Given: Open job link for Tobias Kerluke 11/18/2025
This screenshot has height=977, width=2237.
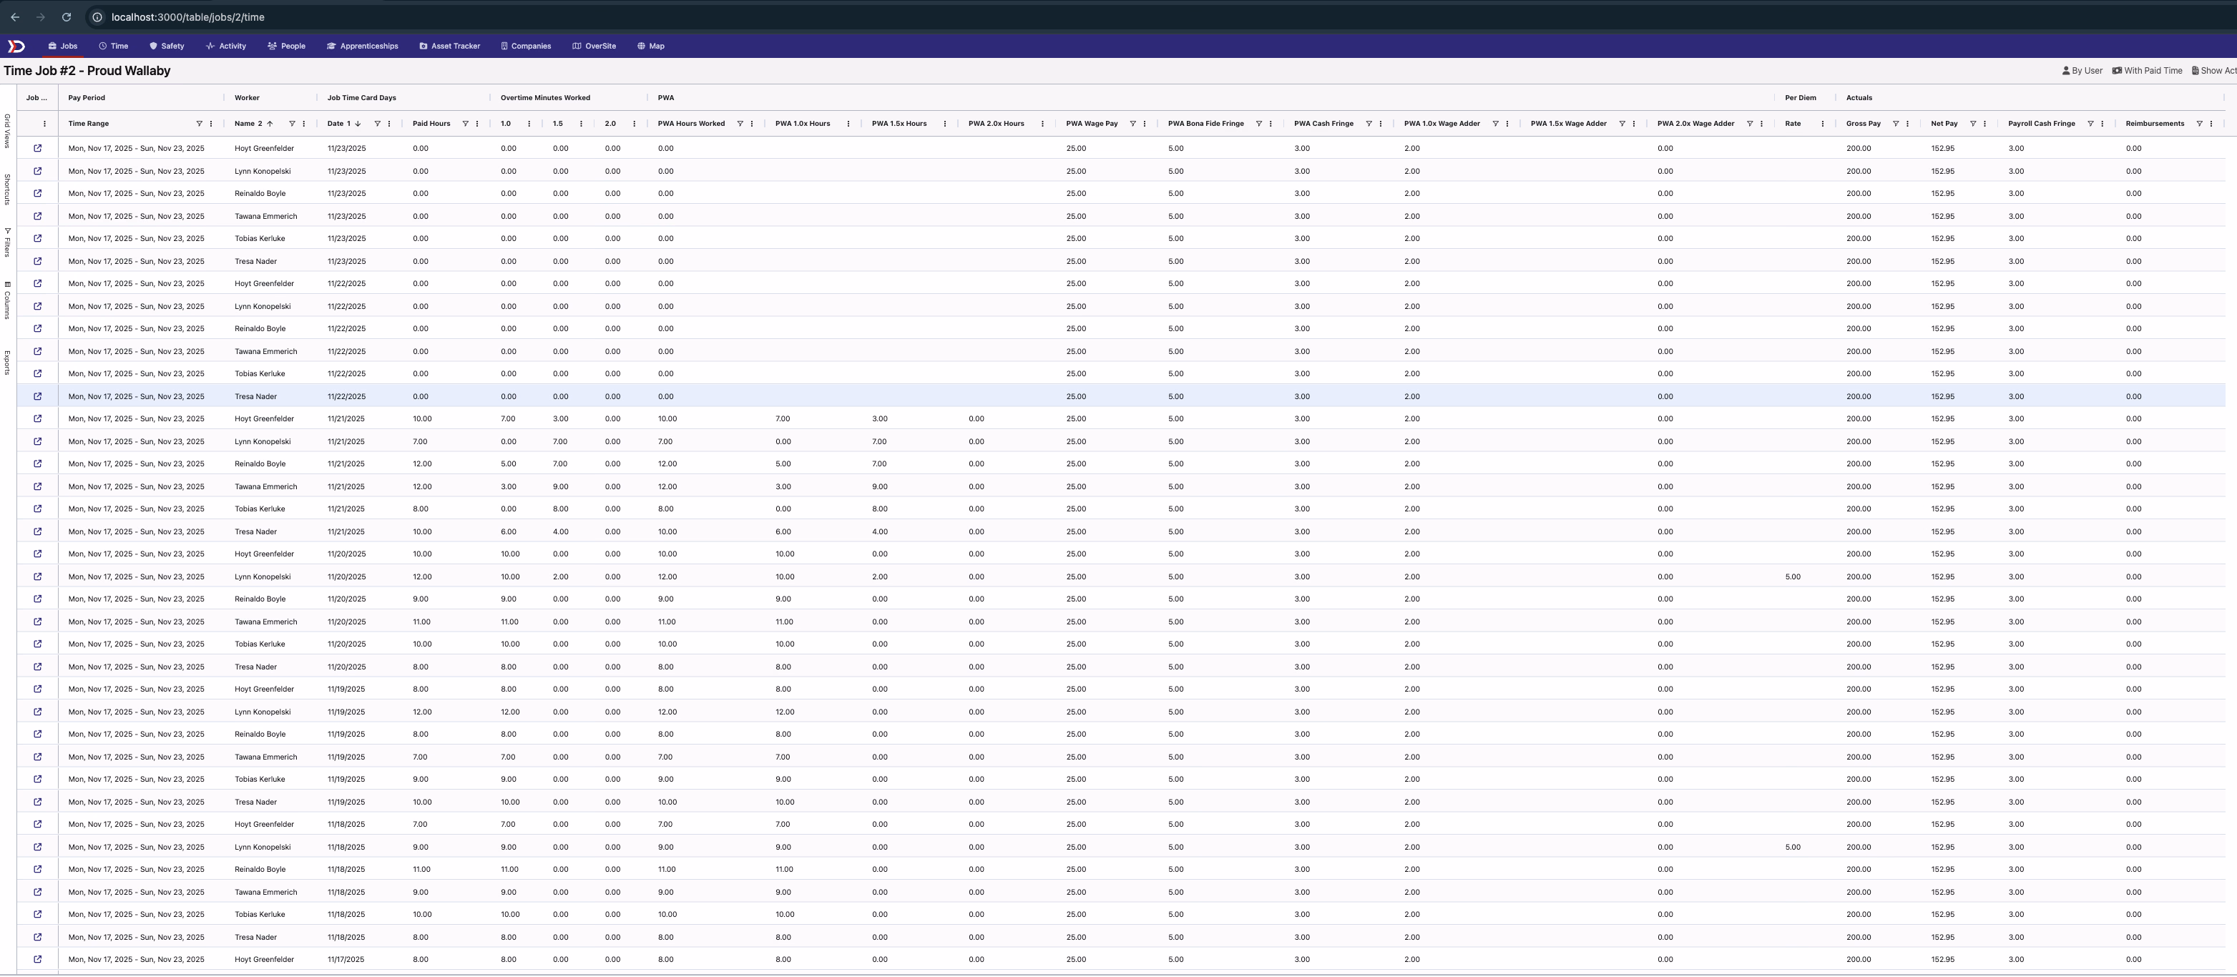Looking at the screenshot, I should pos(37,915).
